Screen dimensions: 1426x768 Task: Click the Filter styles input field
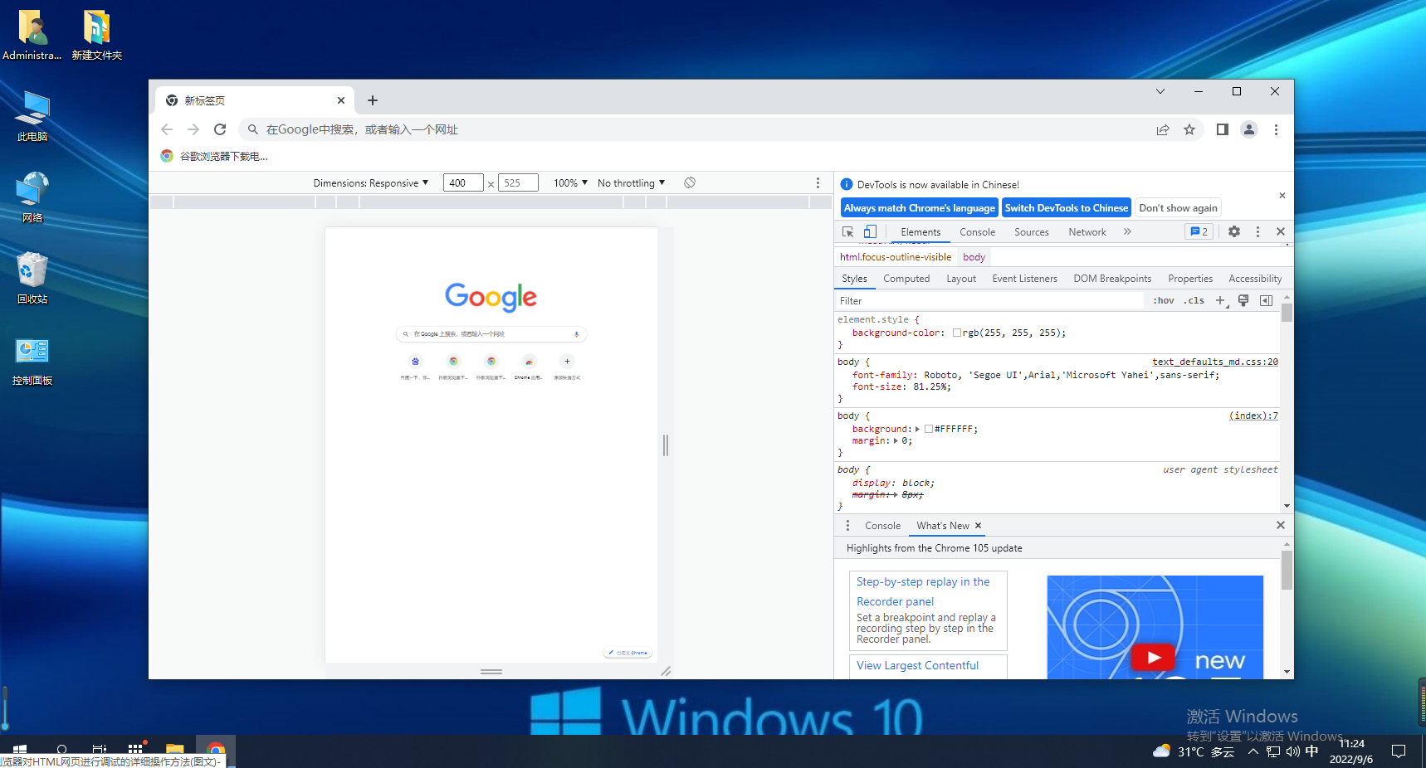[x=988, y=301]
